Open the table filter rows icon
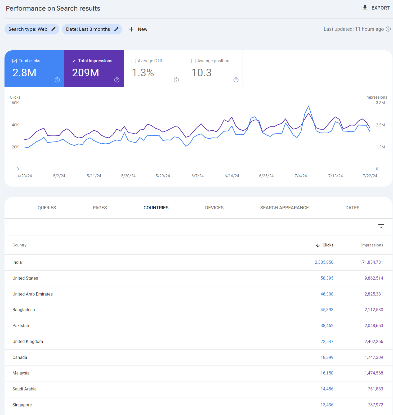 pyautogui.click(x=381, y=226)
